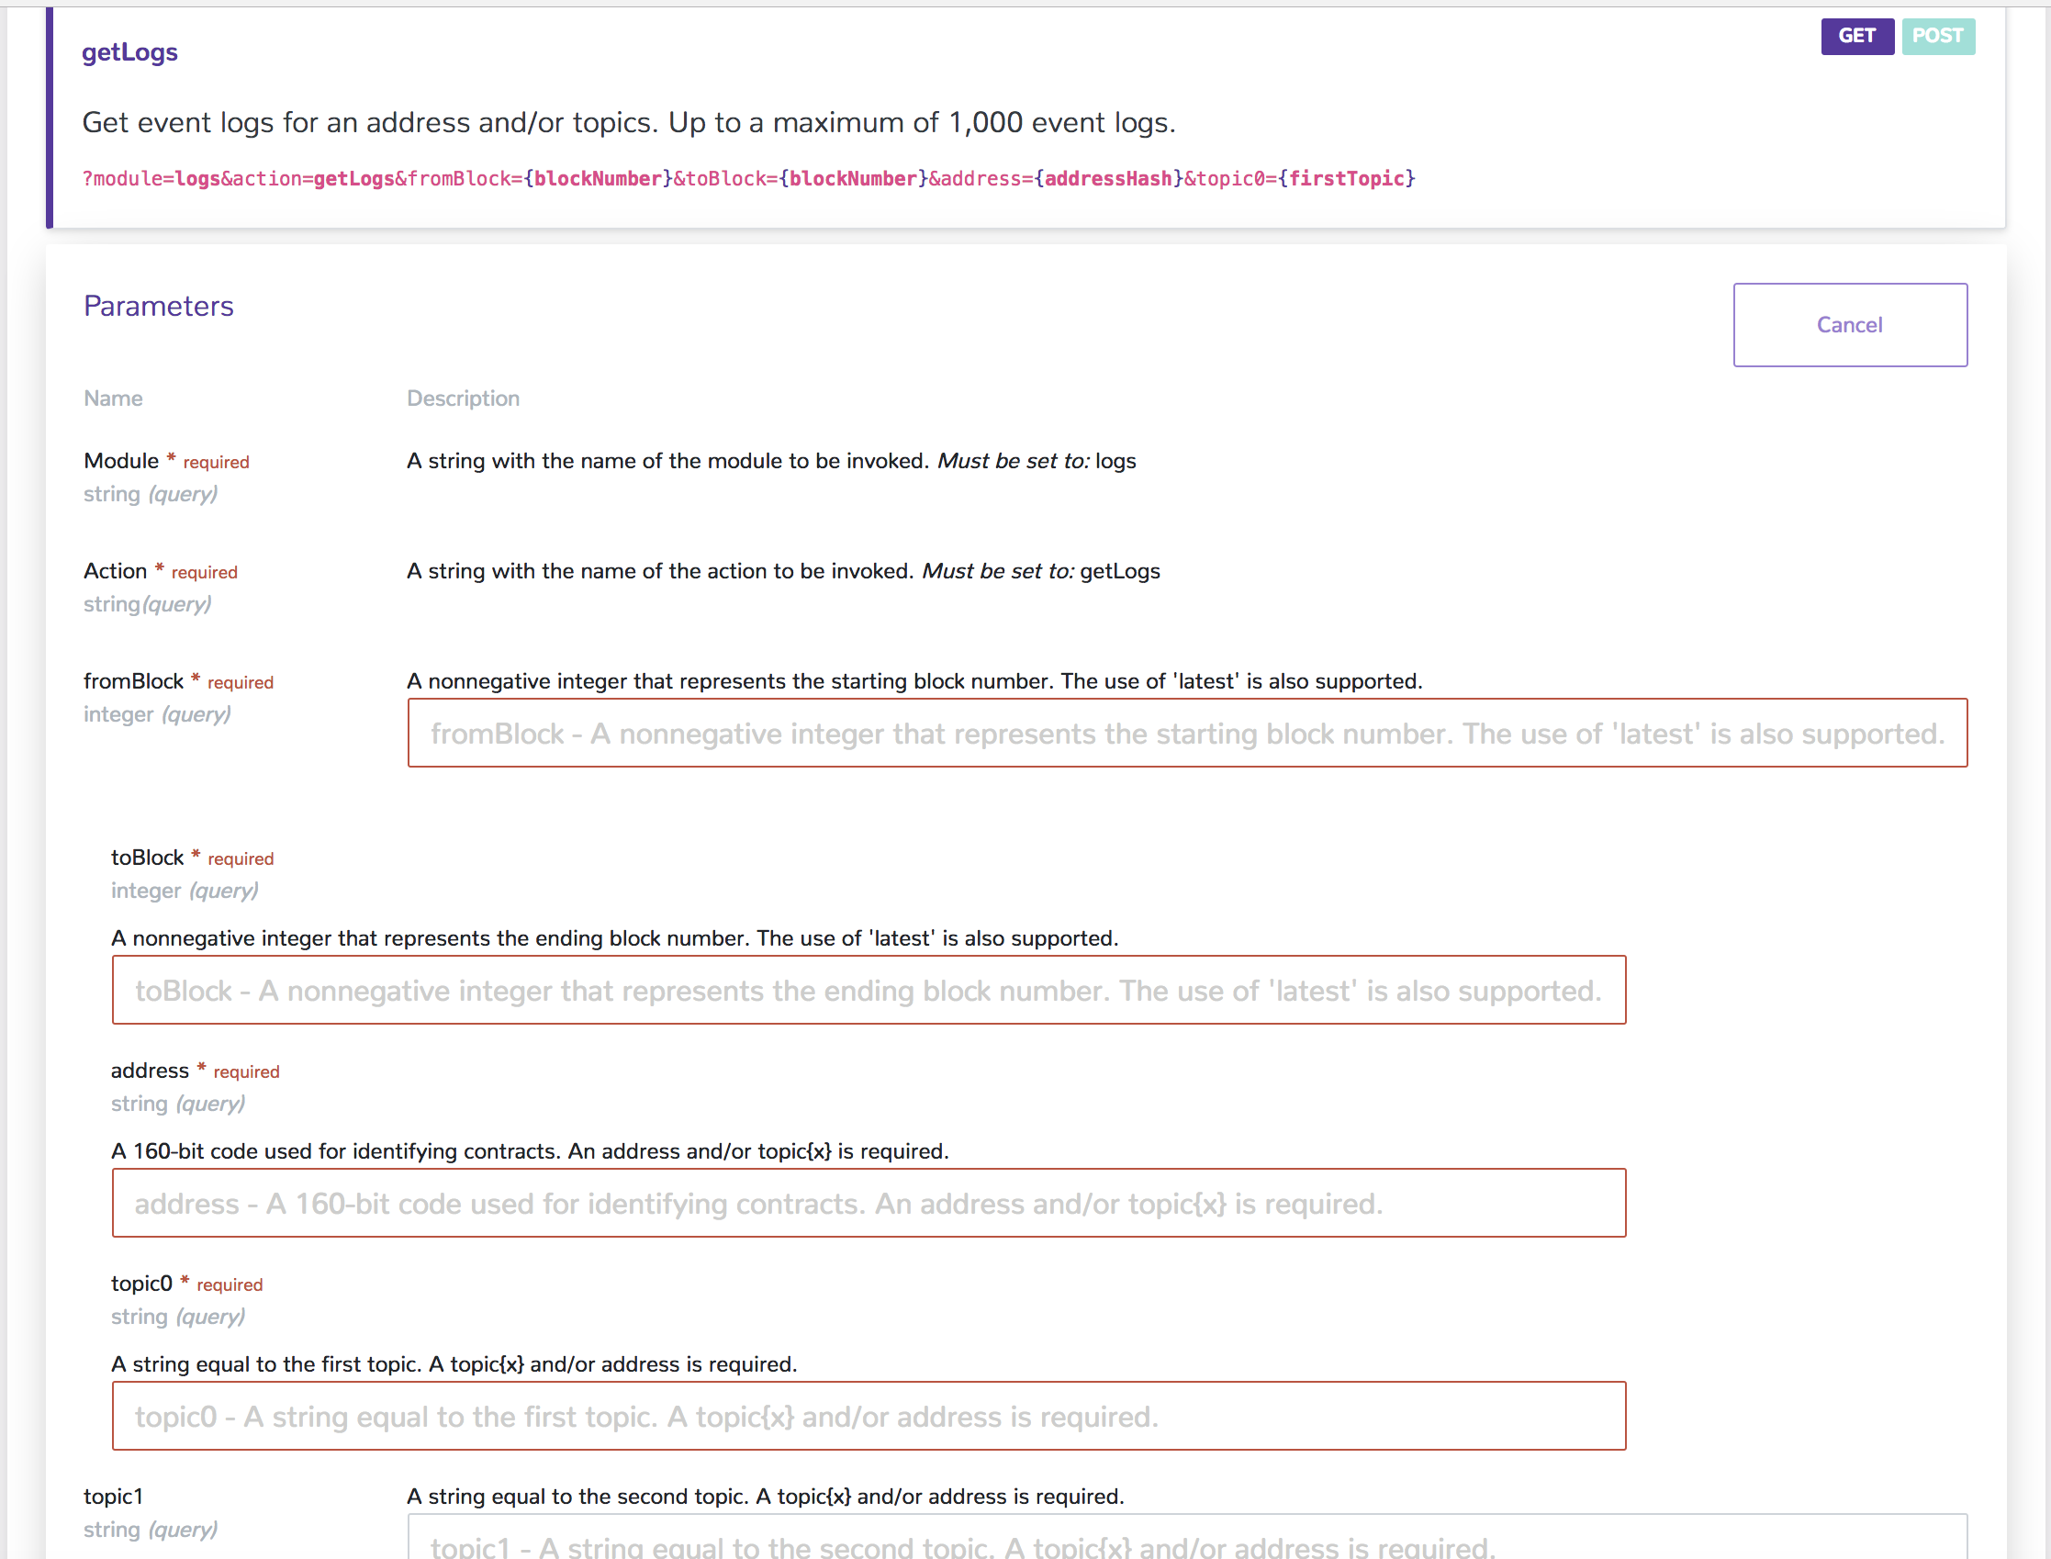Viewport: 2051px width, 1559px height.
Task: Click the Action parameter name
Action: 115,571
